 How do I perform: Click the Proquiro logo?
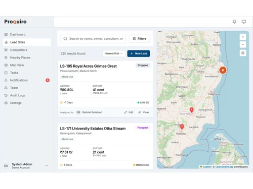(x=15, y=22)
